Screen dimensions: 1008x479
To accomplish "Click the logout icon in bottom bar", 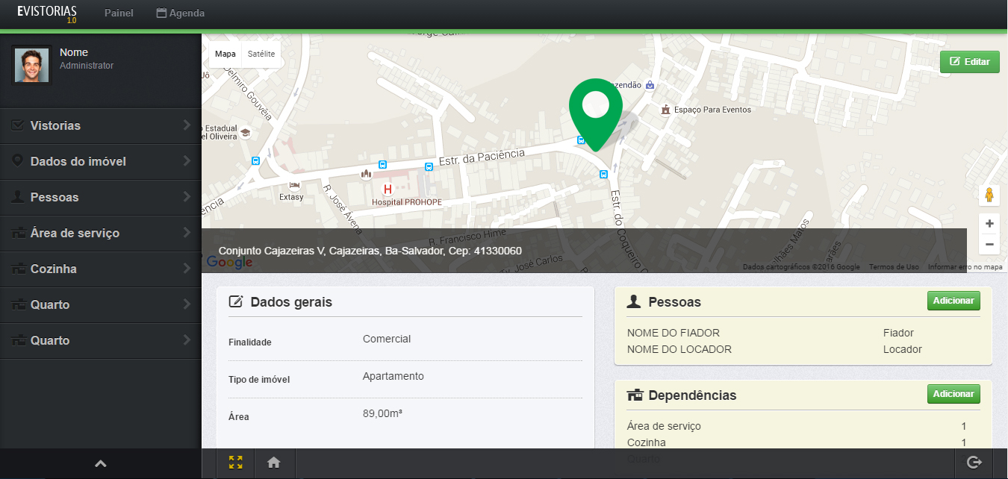I will coord(974,463).
